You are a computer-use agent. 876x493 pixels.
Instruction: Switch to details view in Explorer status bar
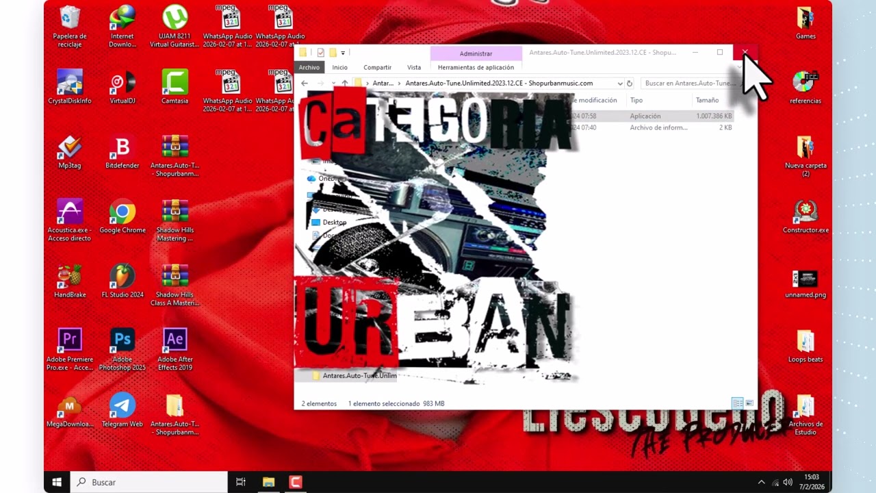point(737,403)
